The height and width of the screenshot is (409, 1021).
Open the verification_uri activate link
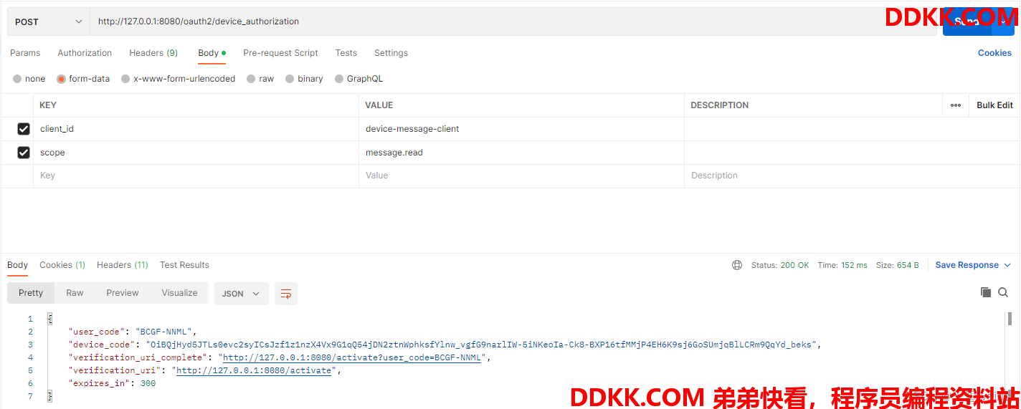(x=254, y=370)
